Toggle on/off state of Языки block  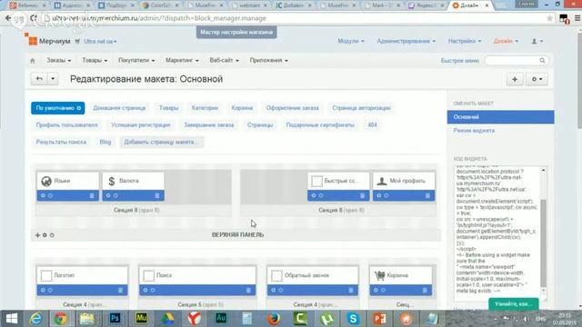(x=51, y=195)
